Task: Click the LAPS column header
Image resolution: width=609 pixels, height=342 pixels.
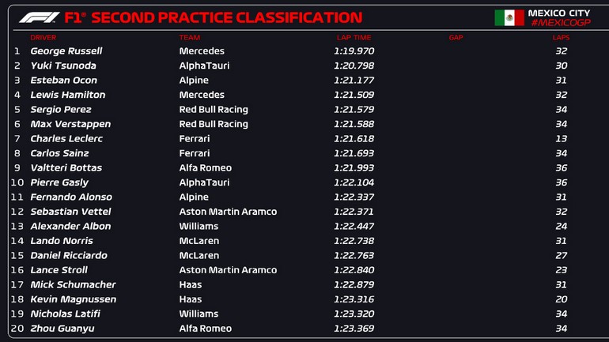Action: [561, 37]
